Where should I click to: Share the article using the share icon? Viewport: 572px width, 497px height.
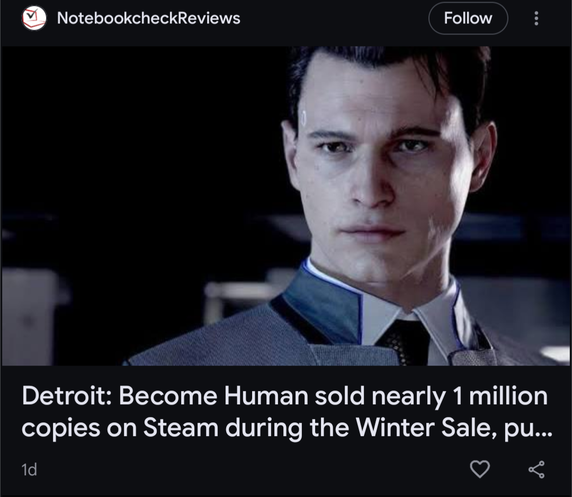[x=536, y=469]
